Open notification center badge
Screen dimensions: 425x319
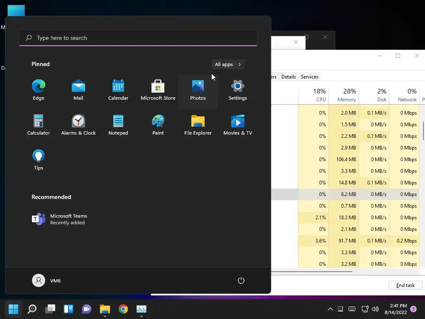(413, 309)
